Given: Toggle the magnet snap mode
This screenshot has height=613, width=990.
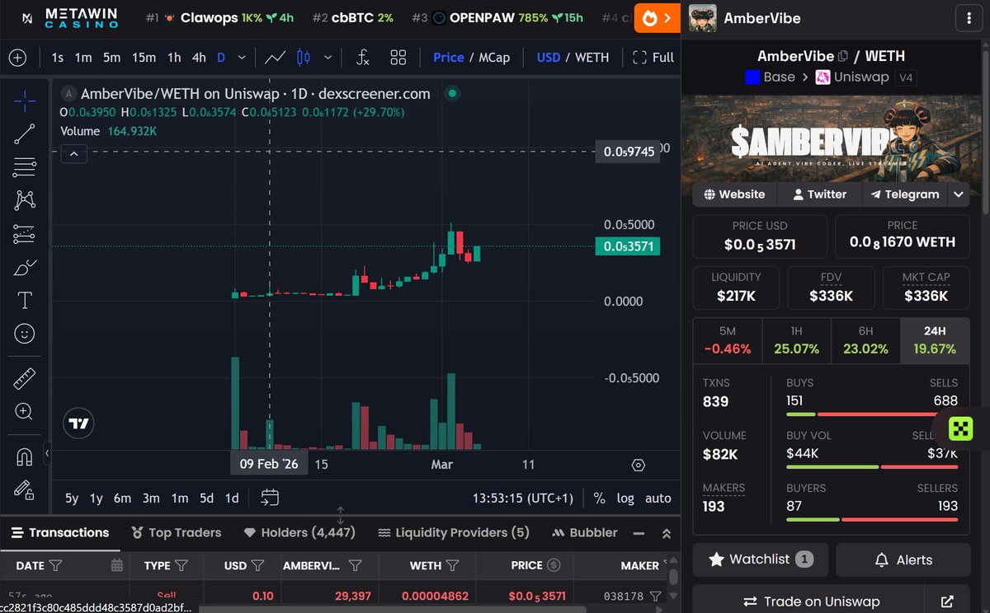Looking at the screenshot, I should (x=25, y=457).
